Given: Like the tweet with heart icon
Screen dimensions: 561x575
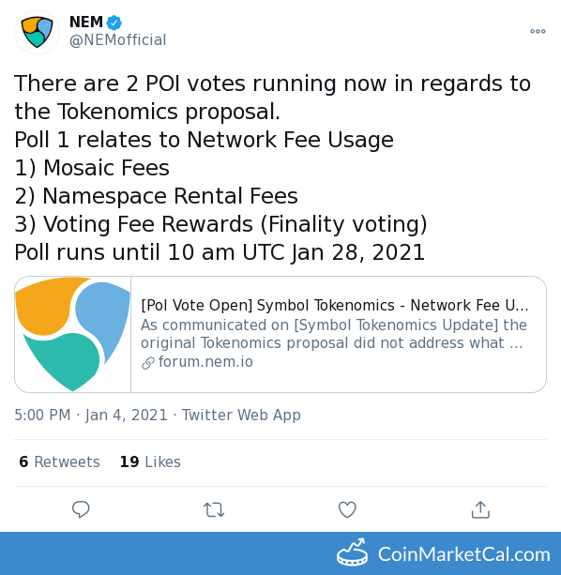Looking at the screenshot, I should (347, 509).
